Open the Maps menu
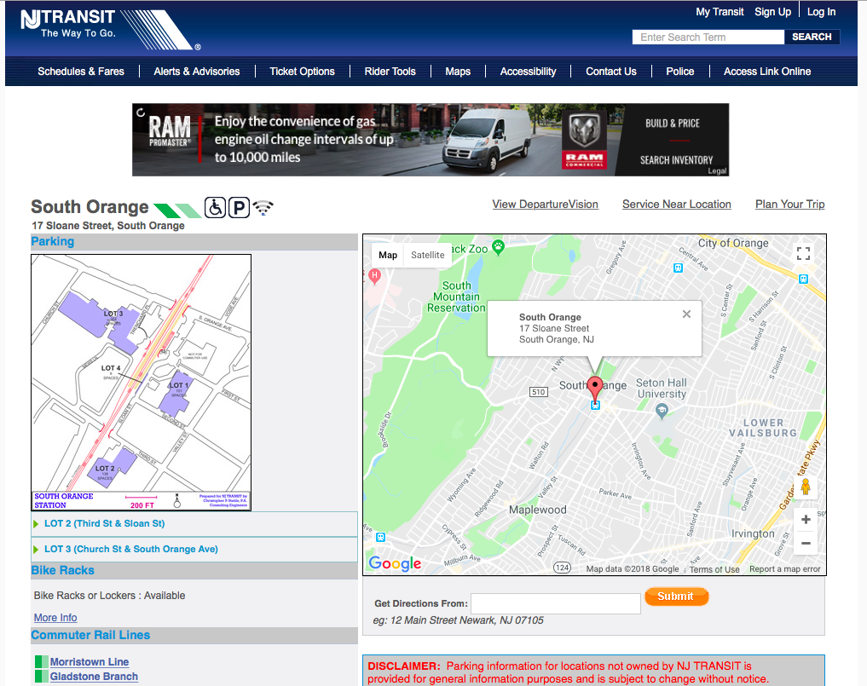Viewport: 867px width, 686px height. 458,72
